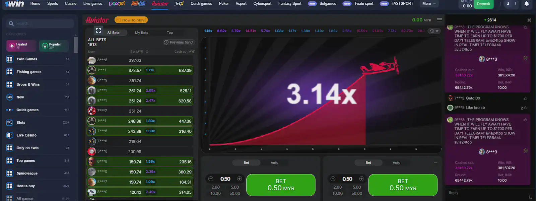Open Sports in the top navigation
The image size is (536, 201).
pos(52,4)
